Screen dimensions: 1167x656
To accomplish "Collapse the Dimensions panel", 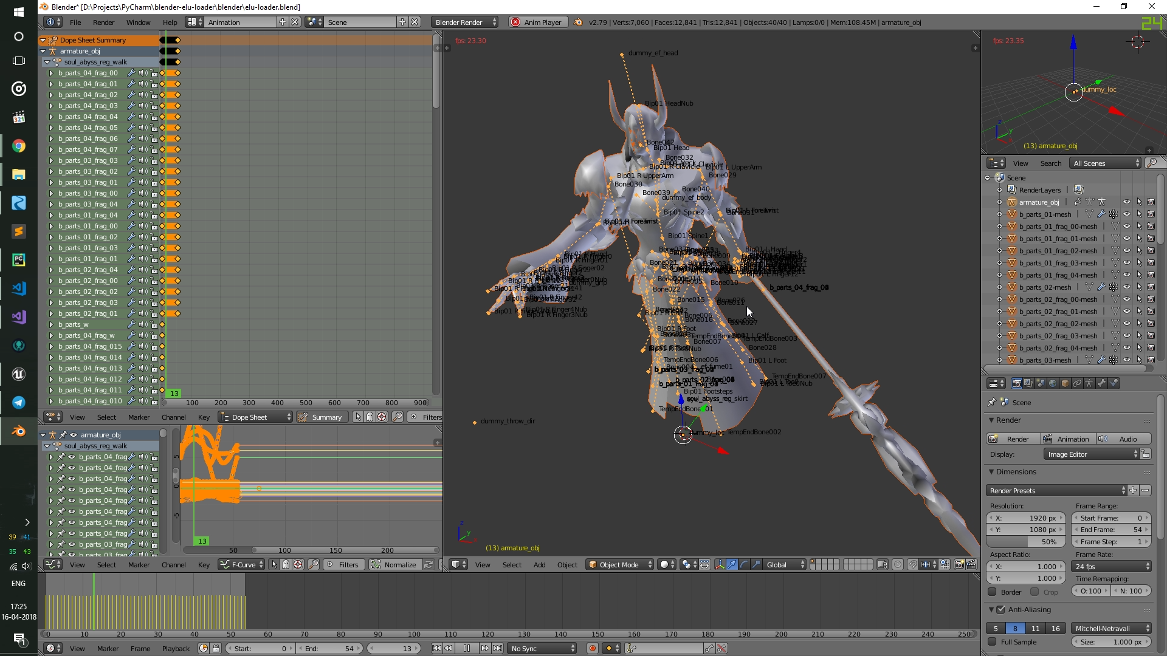I will coord(991,471).
